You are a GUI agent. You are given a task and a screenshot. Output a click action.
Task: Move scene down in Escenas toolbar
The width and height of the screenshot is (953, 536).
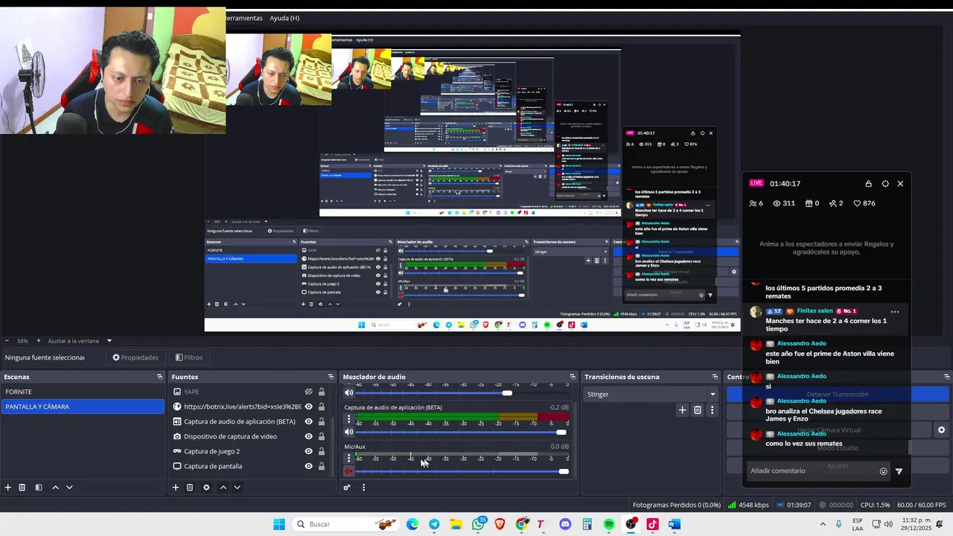click(x=69, y=488)
